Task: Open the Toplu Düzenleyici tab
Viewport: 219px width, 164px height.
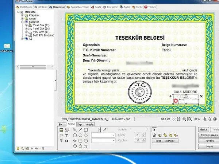Action: tap(78, 7)
